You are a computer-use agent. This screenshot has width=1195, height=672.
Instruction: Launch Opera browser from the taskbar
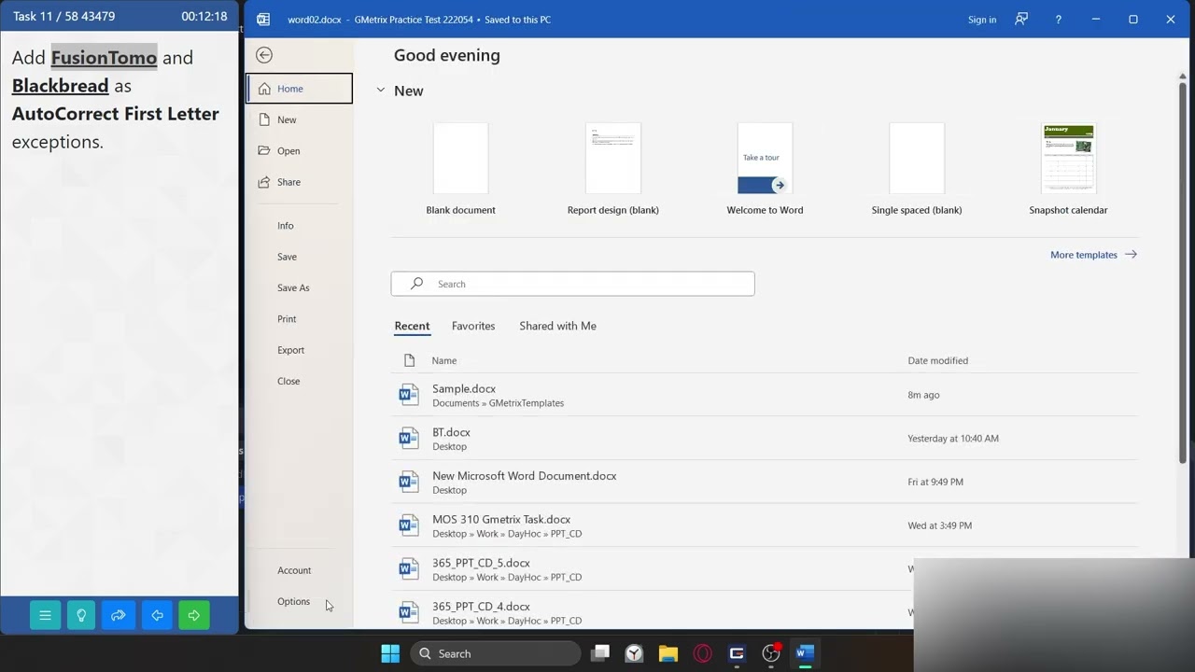click(x=702, y=653)
